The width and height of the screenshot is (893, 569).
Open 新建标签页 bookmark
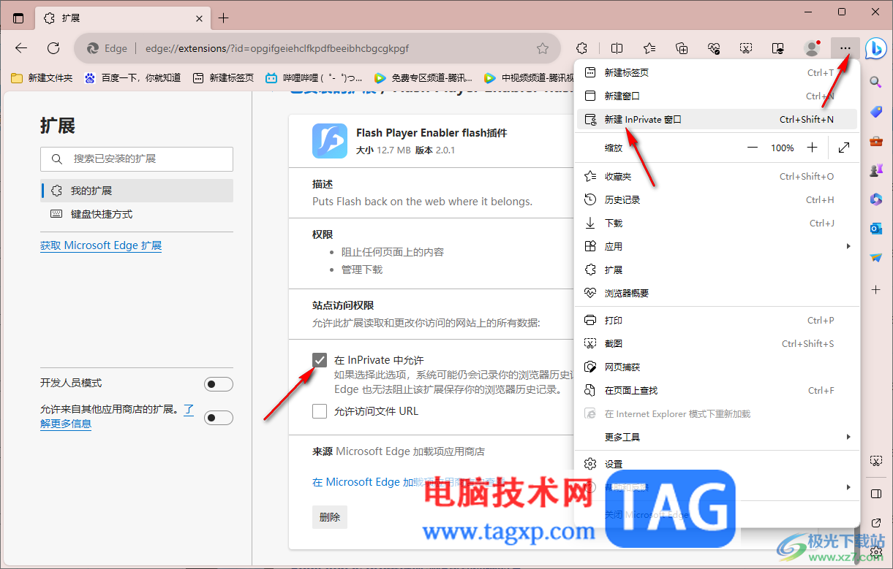[x=223, y=77]
